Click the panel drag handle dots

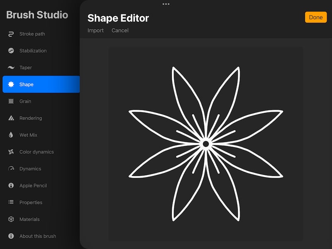coord(166,4)
